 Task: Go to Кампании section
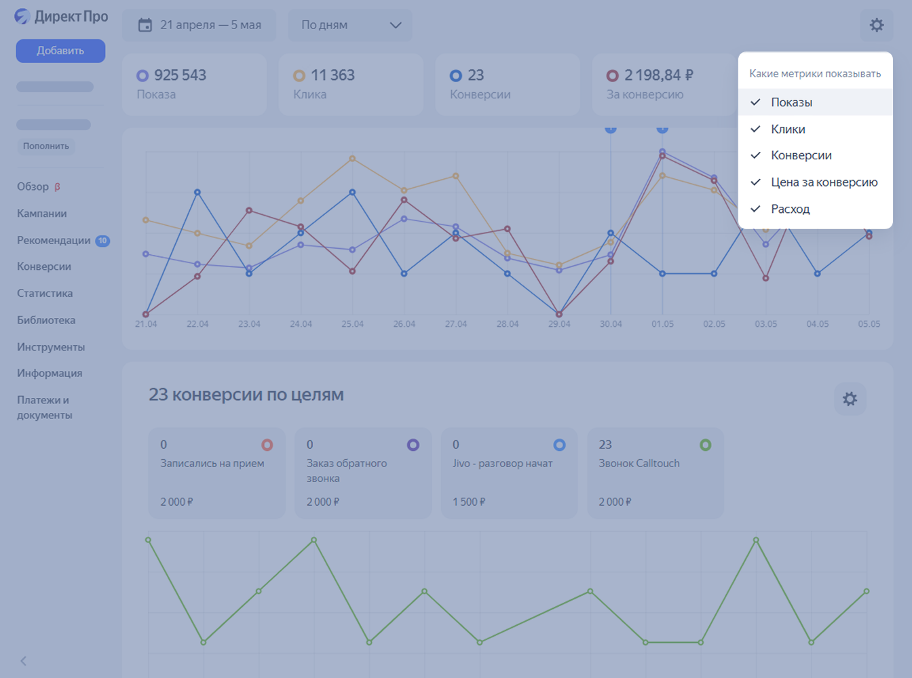tap(42, 214)
